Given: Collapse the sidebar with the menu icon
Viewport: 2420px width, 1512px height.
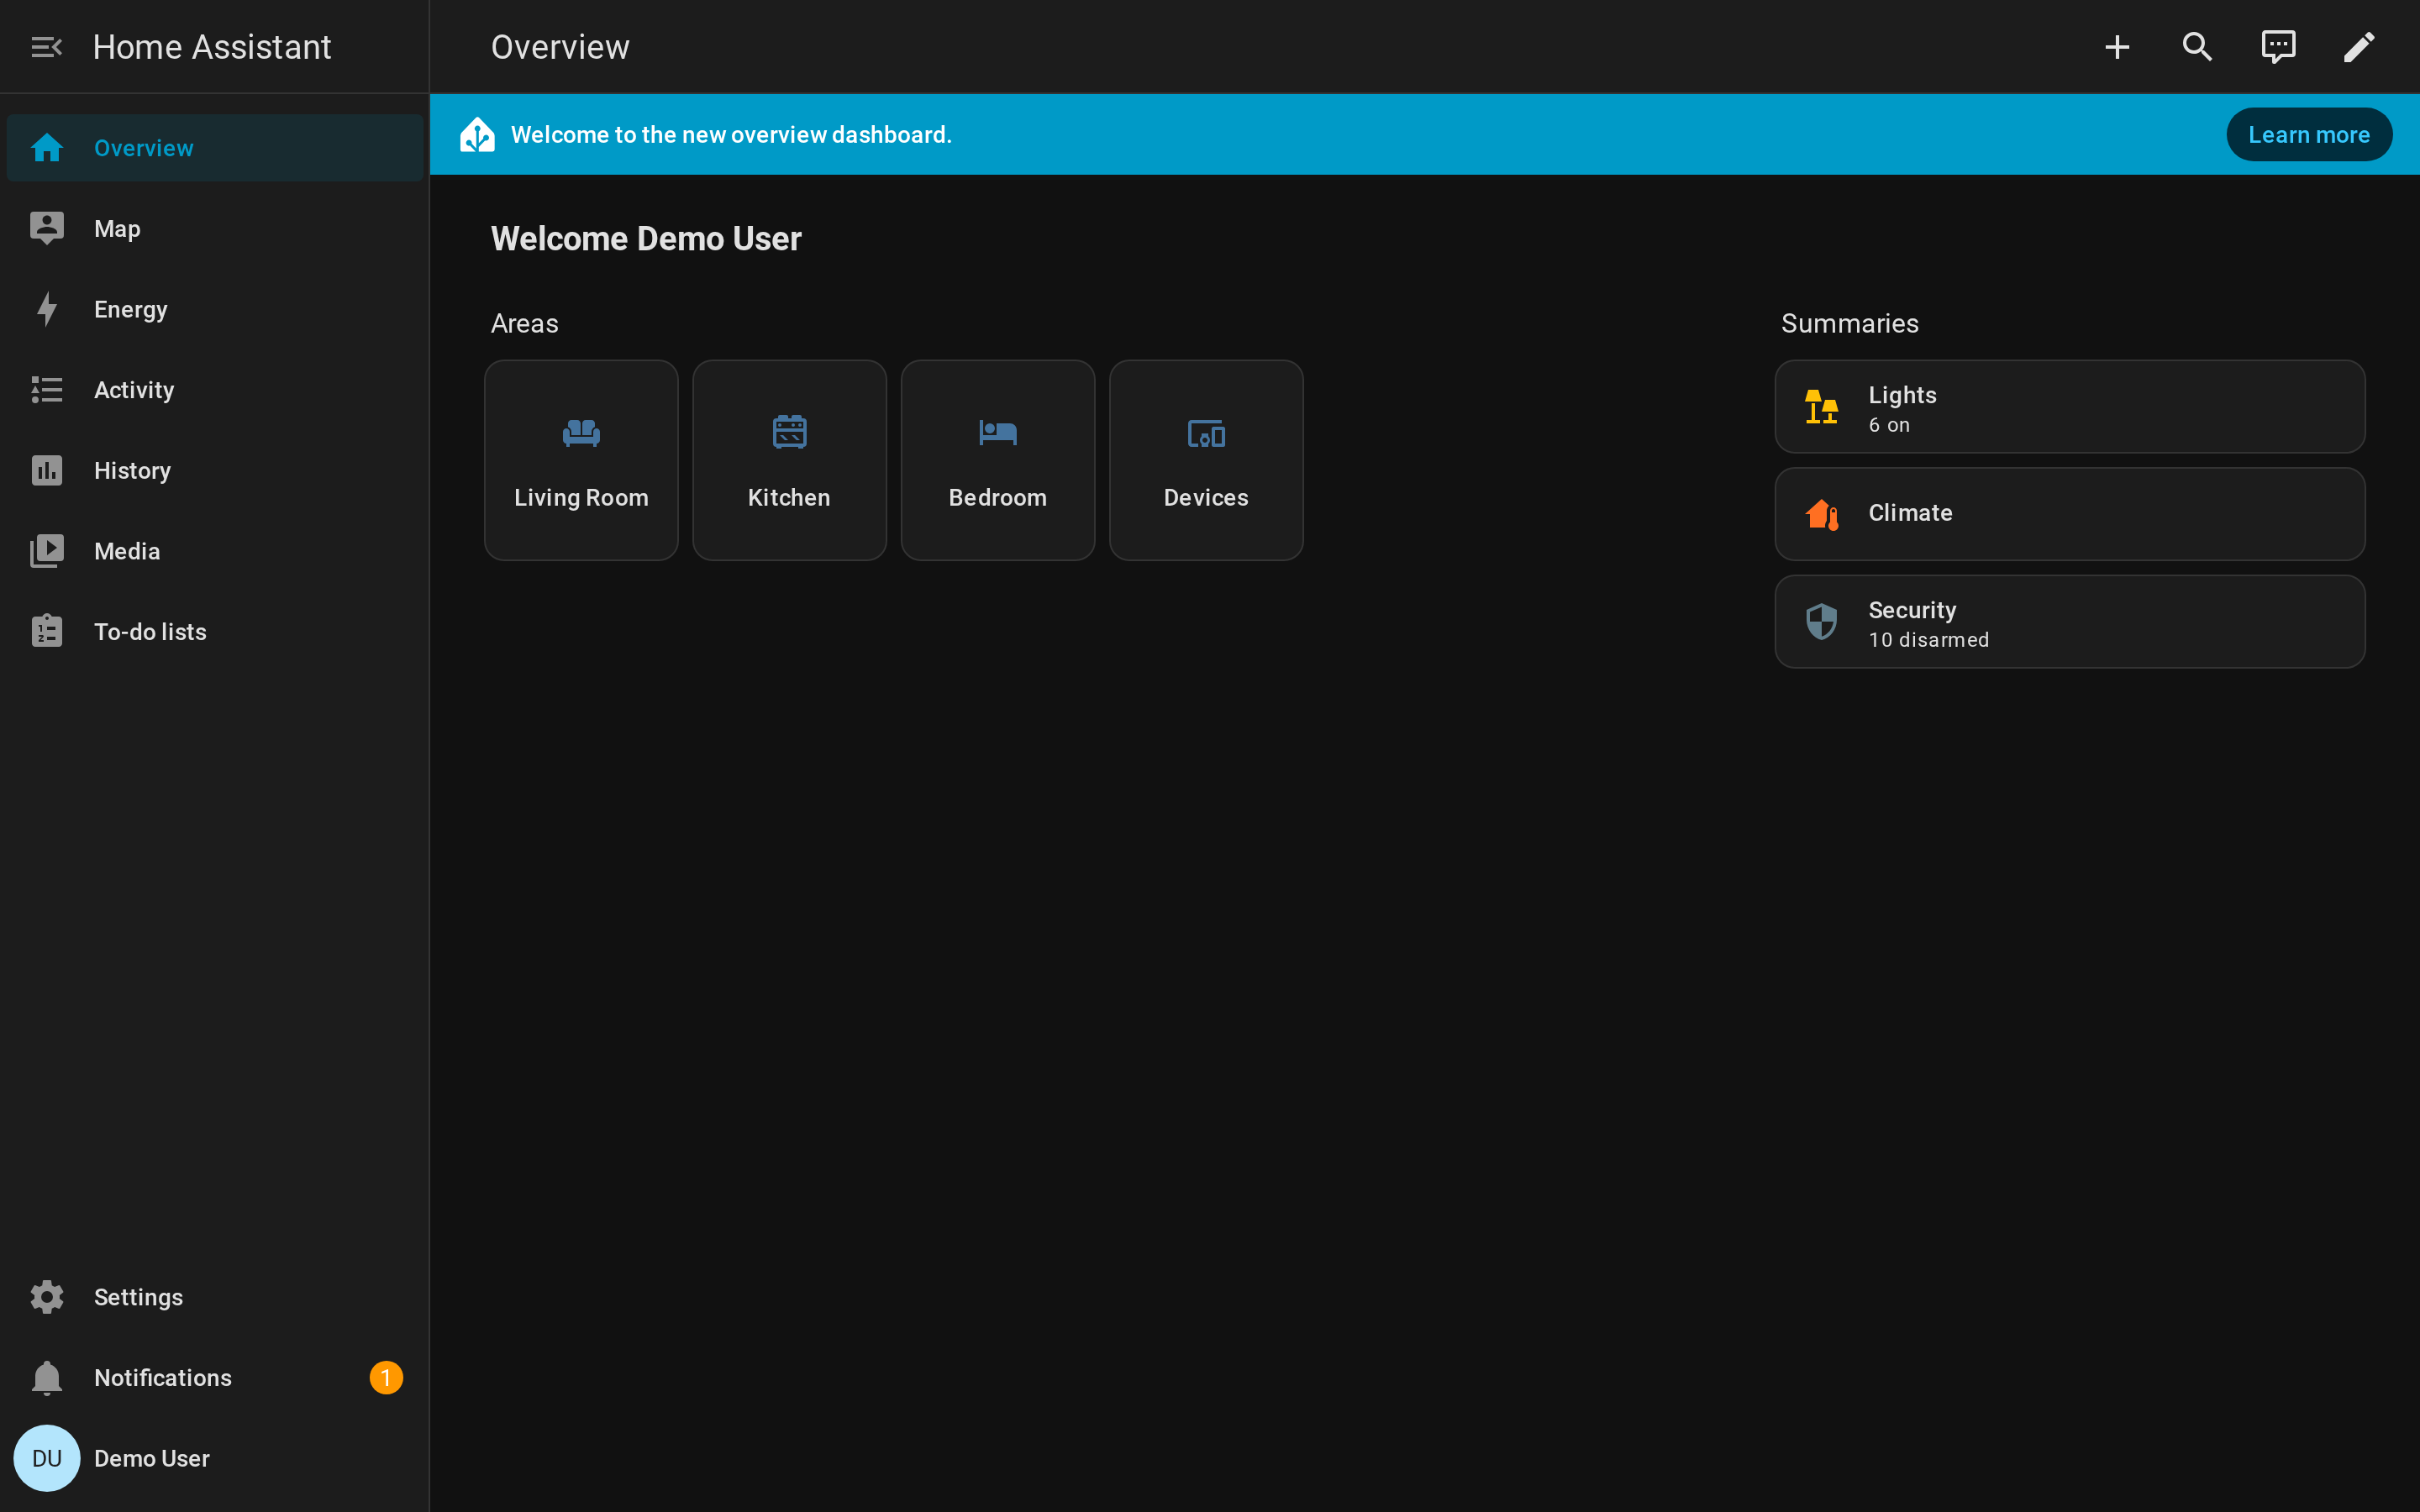Looking at the screenshot, I should click(x=47, y=47).
